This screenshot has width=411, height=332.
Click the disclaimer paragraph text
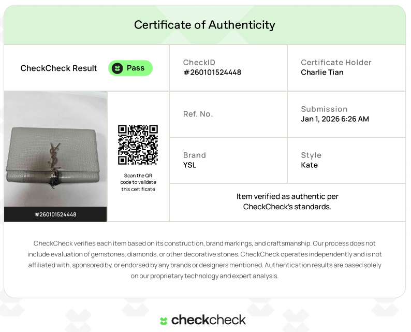204,259
